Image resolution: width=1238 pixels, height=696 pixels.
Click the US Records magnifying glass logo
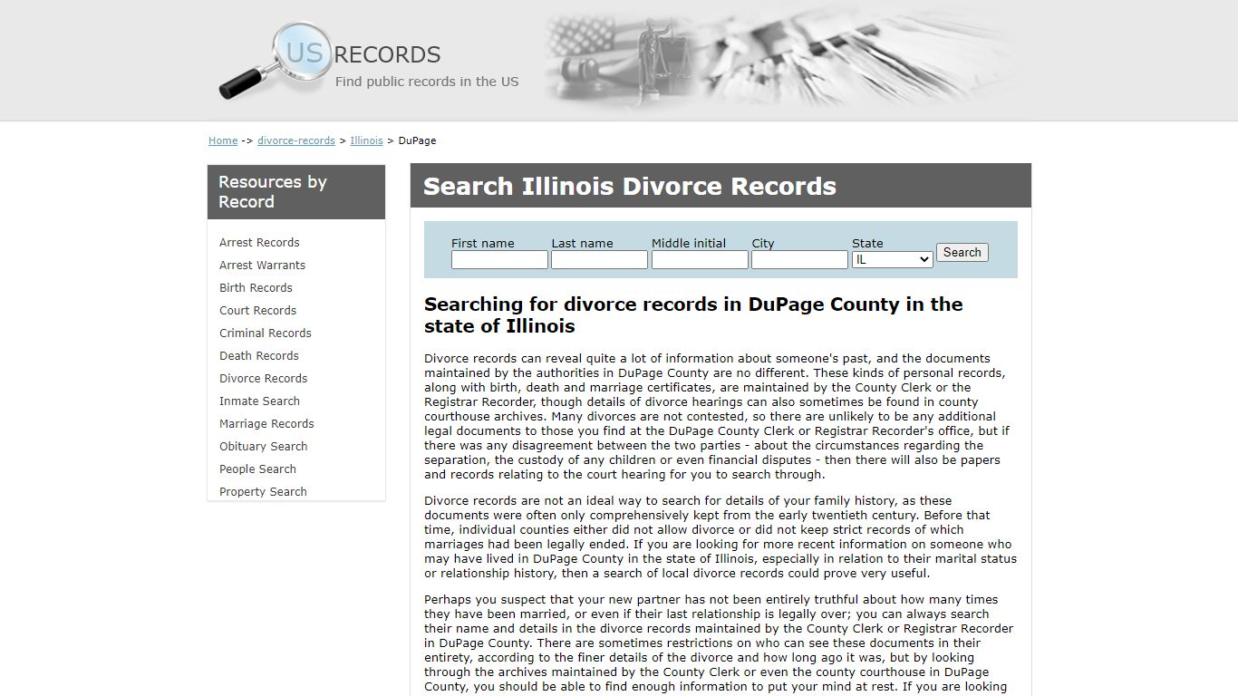pos(275,60)
